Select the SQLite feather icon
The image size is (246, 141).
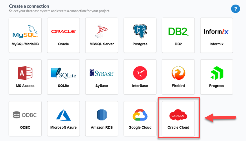[63, 73]
